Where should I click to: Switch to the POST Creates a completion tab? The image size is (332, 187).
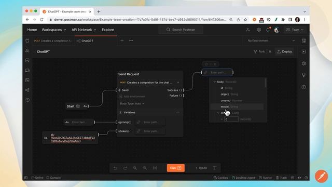(53, 41)
